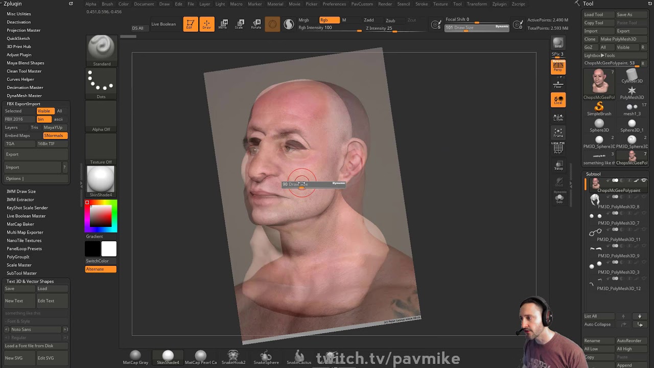The height and width of the screenshot is (368, 654).
Task: Toggle Local transformation mode
Action: (558, 100)
